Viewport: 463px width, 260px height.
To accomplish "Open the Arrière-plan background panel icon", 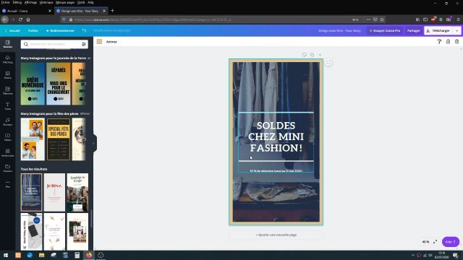I will pyautogui.click(x=8, y=152).
